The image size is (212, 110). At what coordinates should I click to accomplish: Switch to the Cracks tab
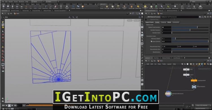(x=157, y=22)
